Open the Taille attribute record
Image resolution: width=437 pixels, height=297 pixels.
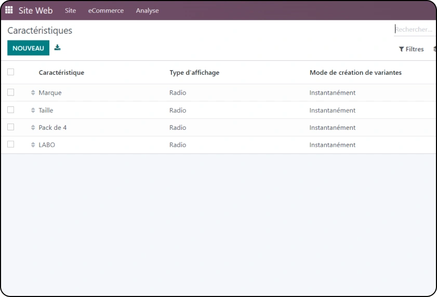[x=46, y=110]
